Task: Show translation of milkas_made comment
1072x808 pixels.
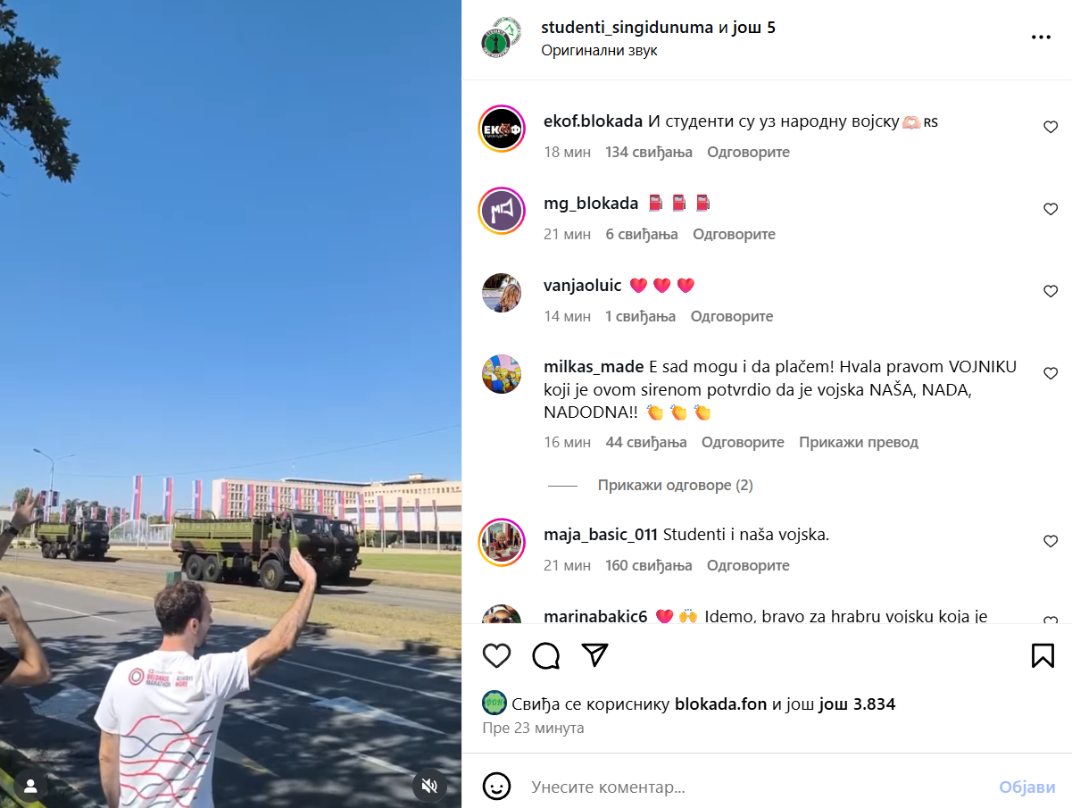Action: pyautogui.click(x=859, y=442)
